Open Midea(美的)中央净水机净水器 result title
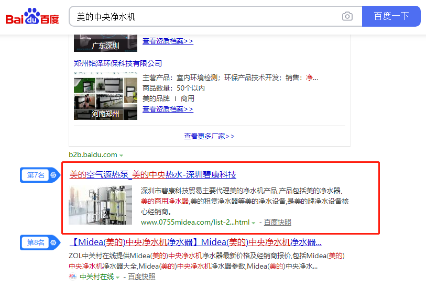The width and height of the screenshot is (426, 288). click(x=195, y=242)
